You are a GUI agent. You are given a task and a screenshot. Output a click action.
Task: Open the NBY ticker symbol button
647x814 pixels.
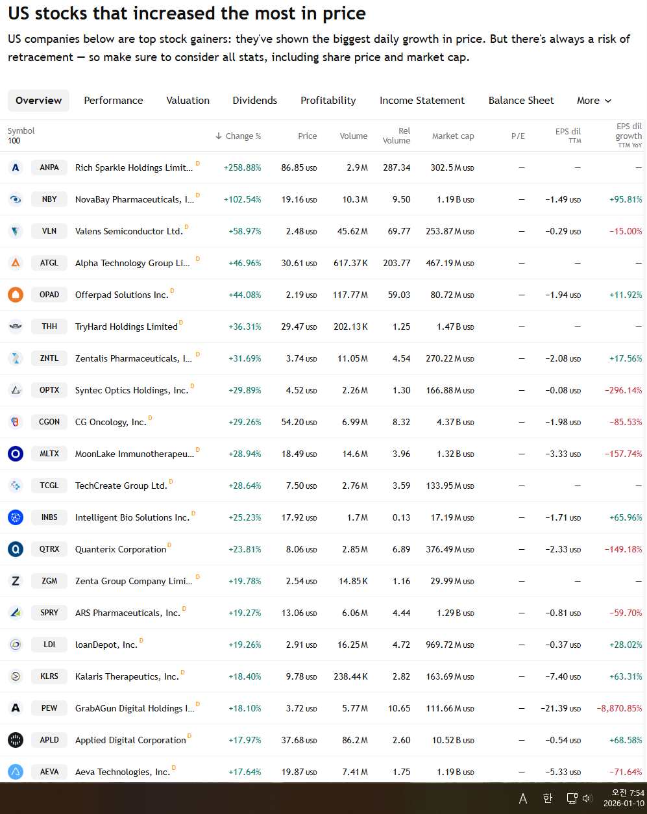point(49,199)
